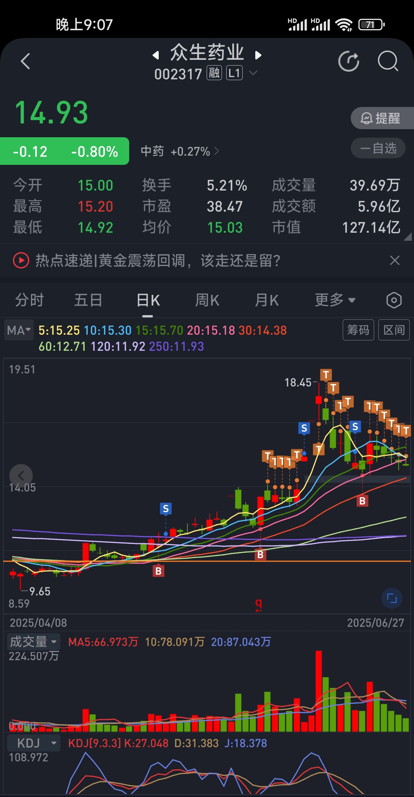
Task: Tap the 融 margin-trading badge
Action: [214, 73]
